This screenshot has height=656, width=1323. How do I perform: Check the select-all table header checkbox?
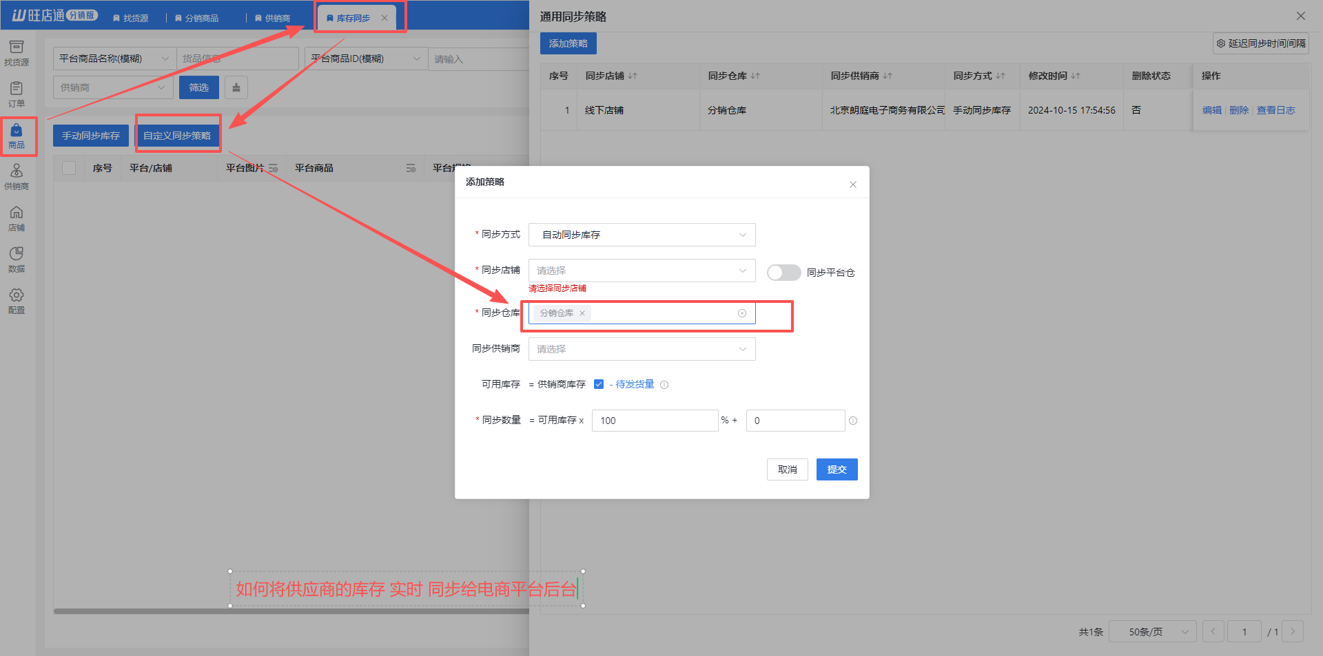69,168
